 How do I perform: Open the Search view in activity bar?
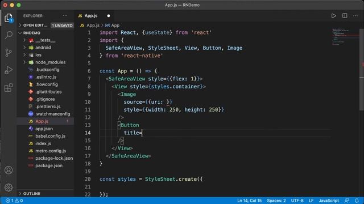pos(9,35)
